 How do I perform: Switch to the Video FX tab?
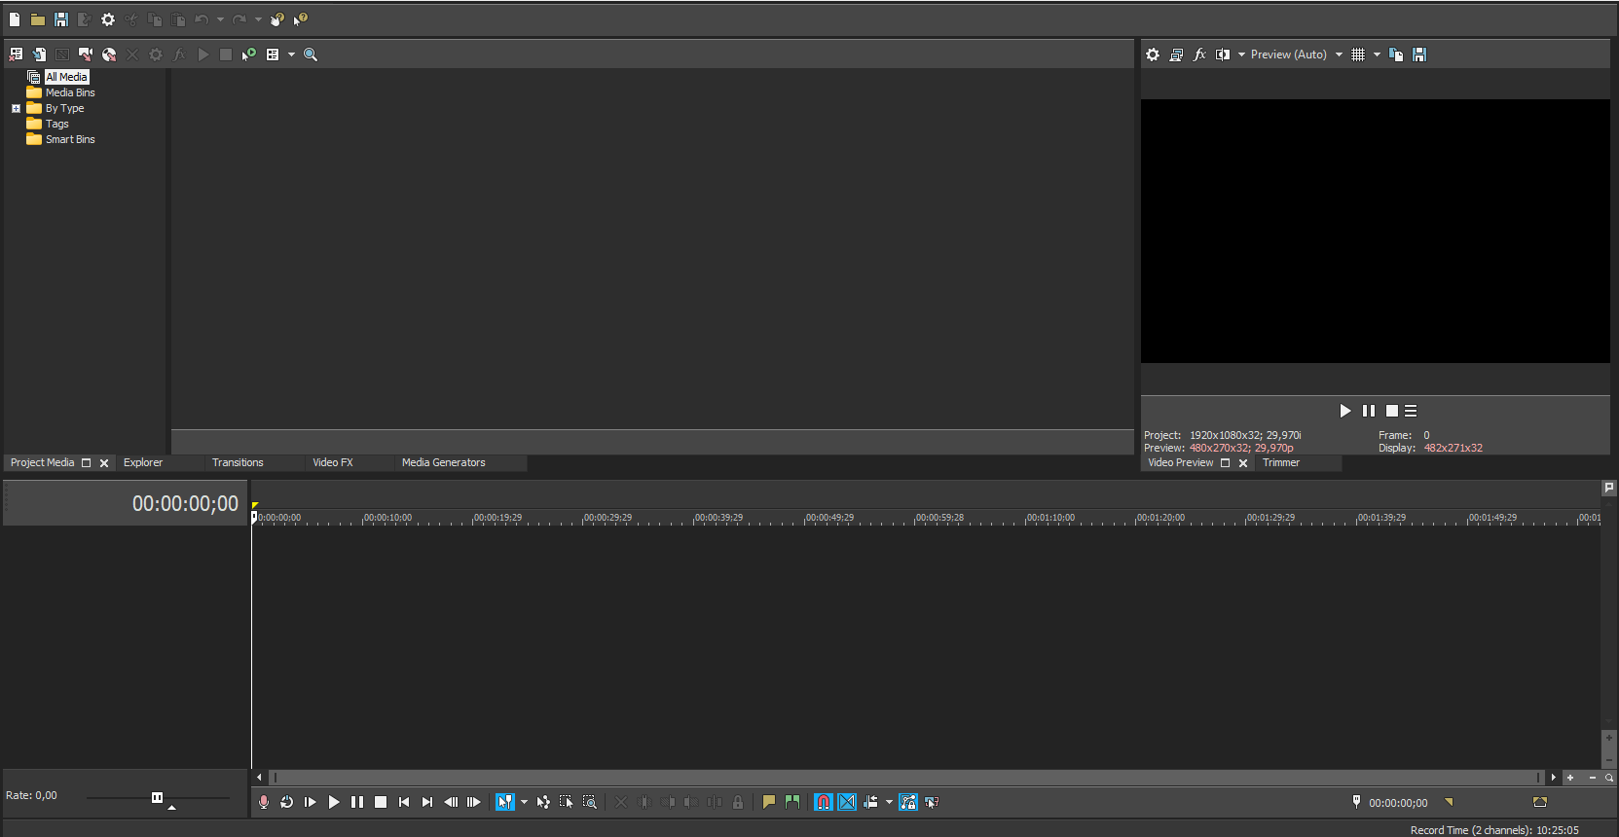tap(333, 462)
